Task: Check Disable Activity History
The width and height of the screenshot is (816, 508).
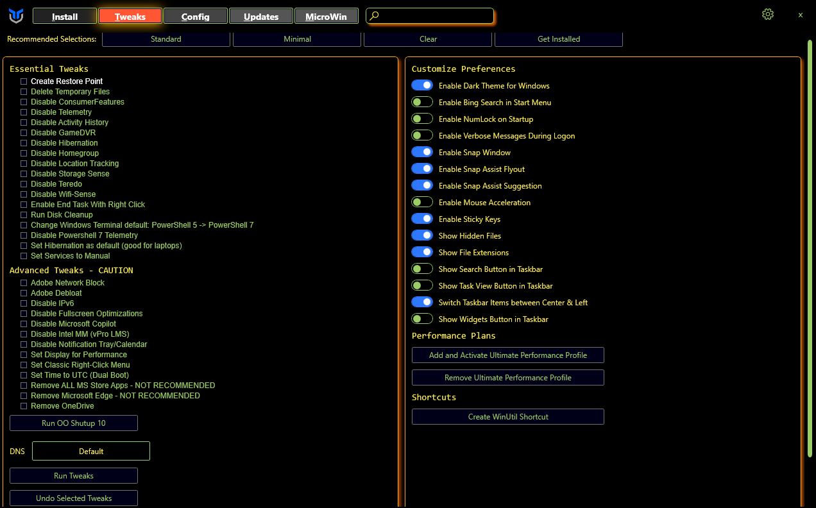Action: [x=24, y=123]
